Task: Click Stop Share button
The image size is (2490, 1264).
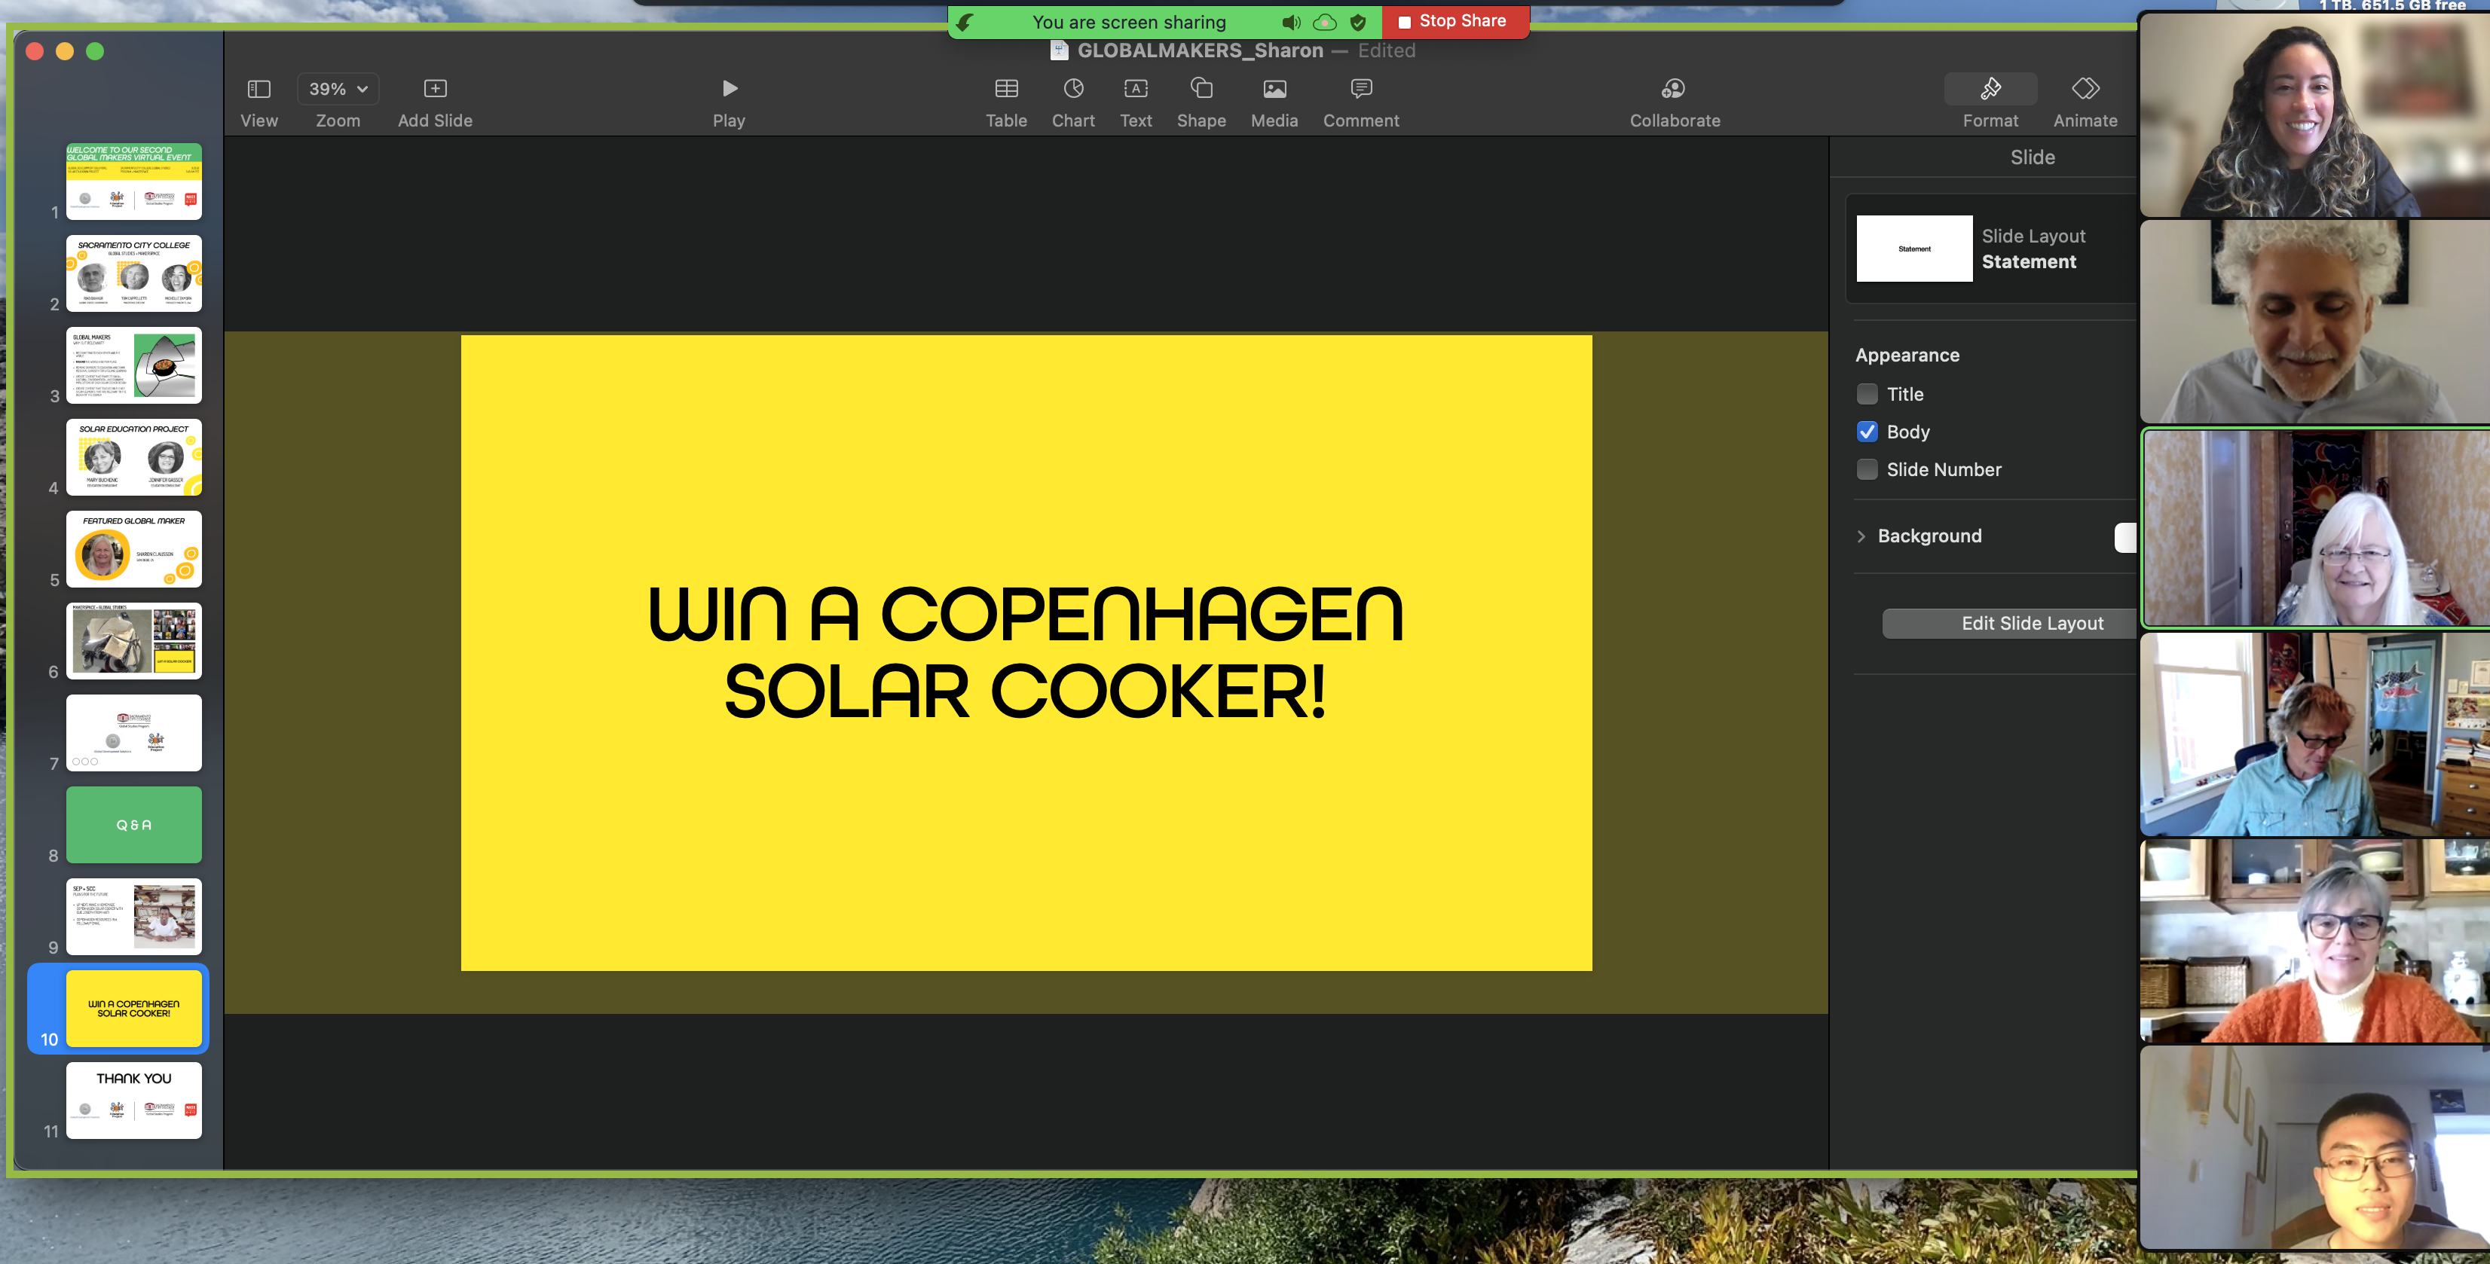Action: point(1455,21)
